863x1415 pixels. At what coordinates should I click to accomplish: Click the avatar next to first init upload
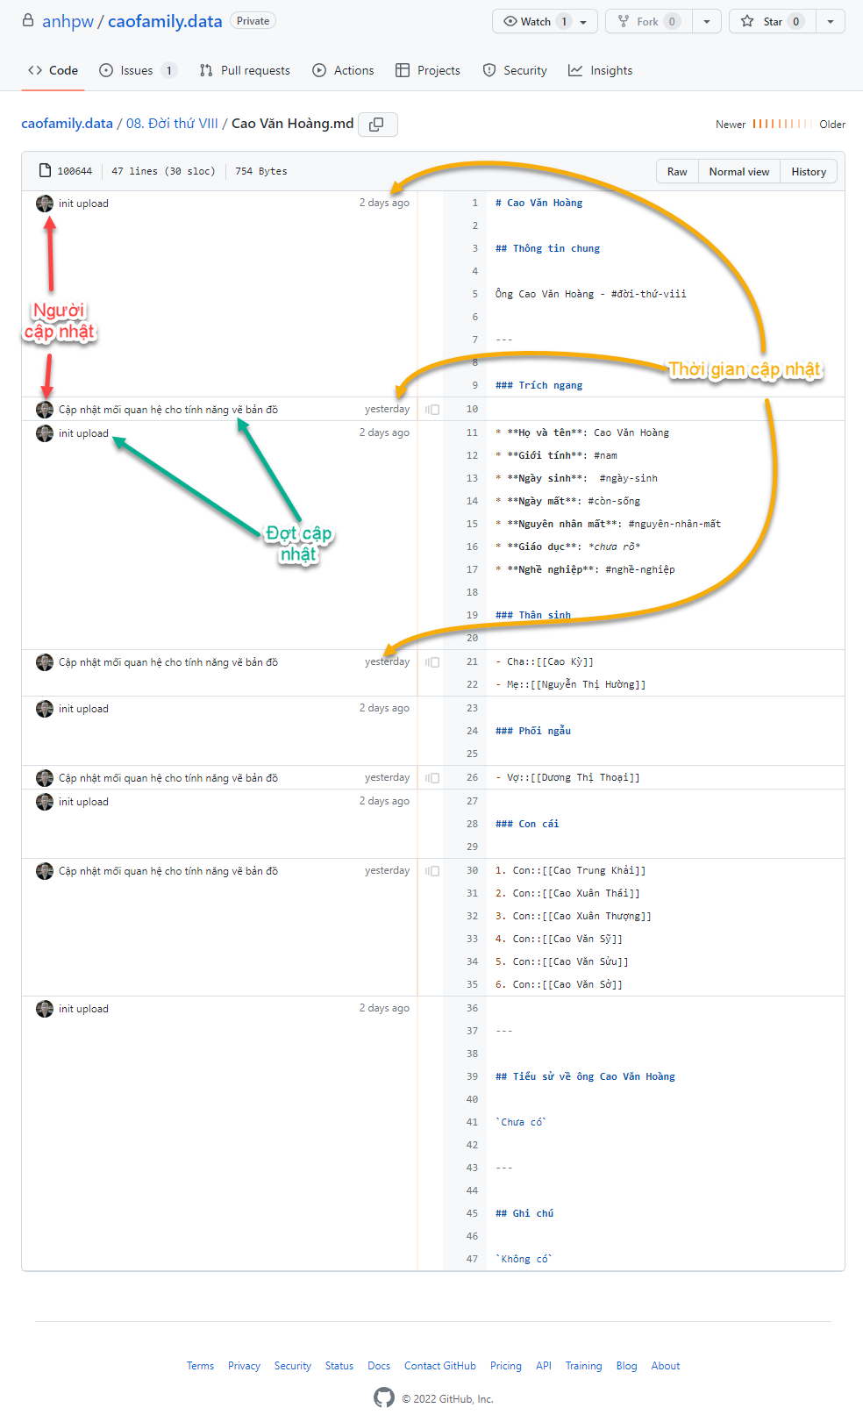[45, 204]
